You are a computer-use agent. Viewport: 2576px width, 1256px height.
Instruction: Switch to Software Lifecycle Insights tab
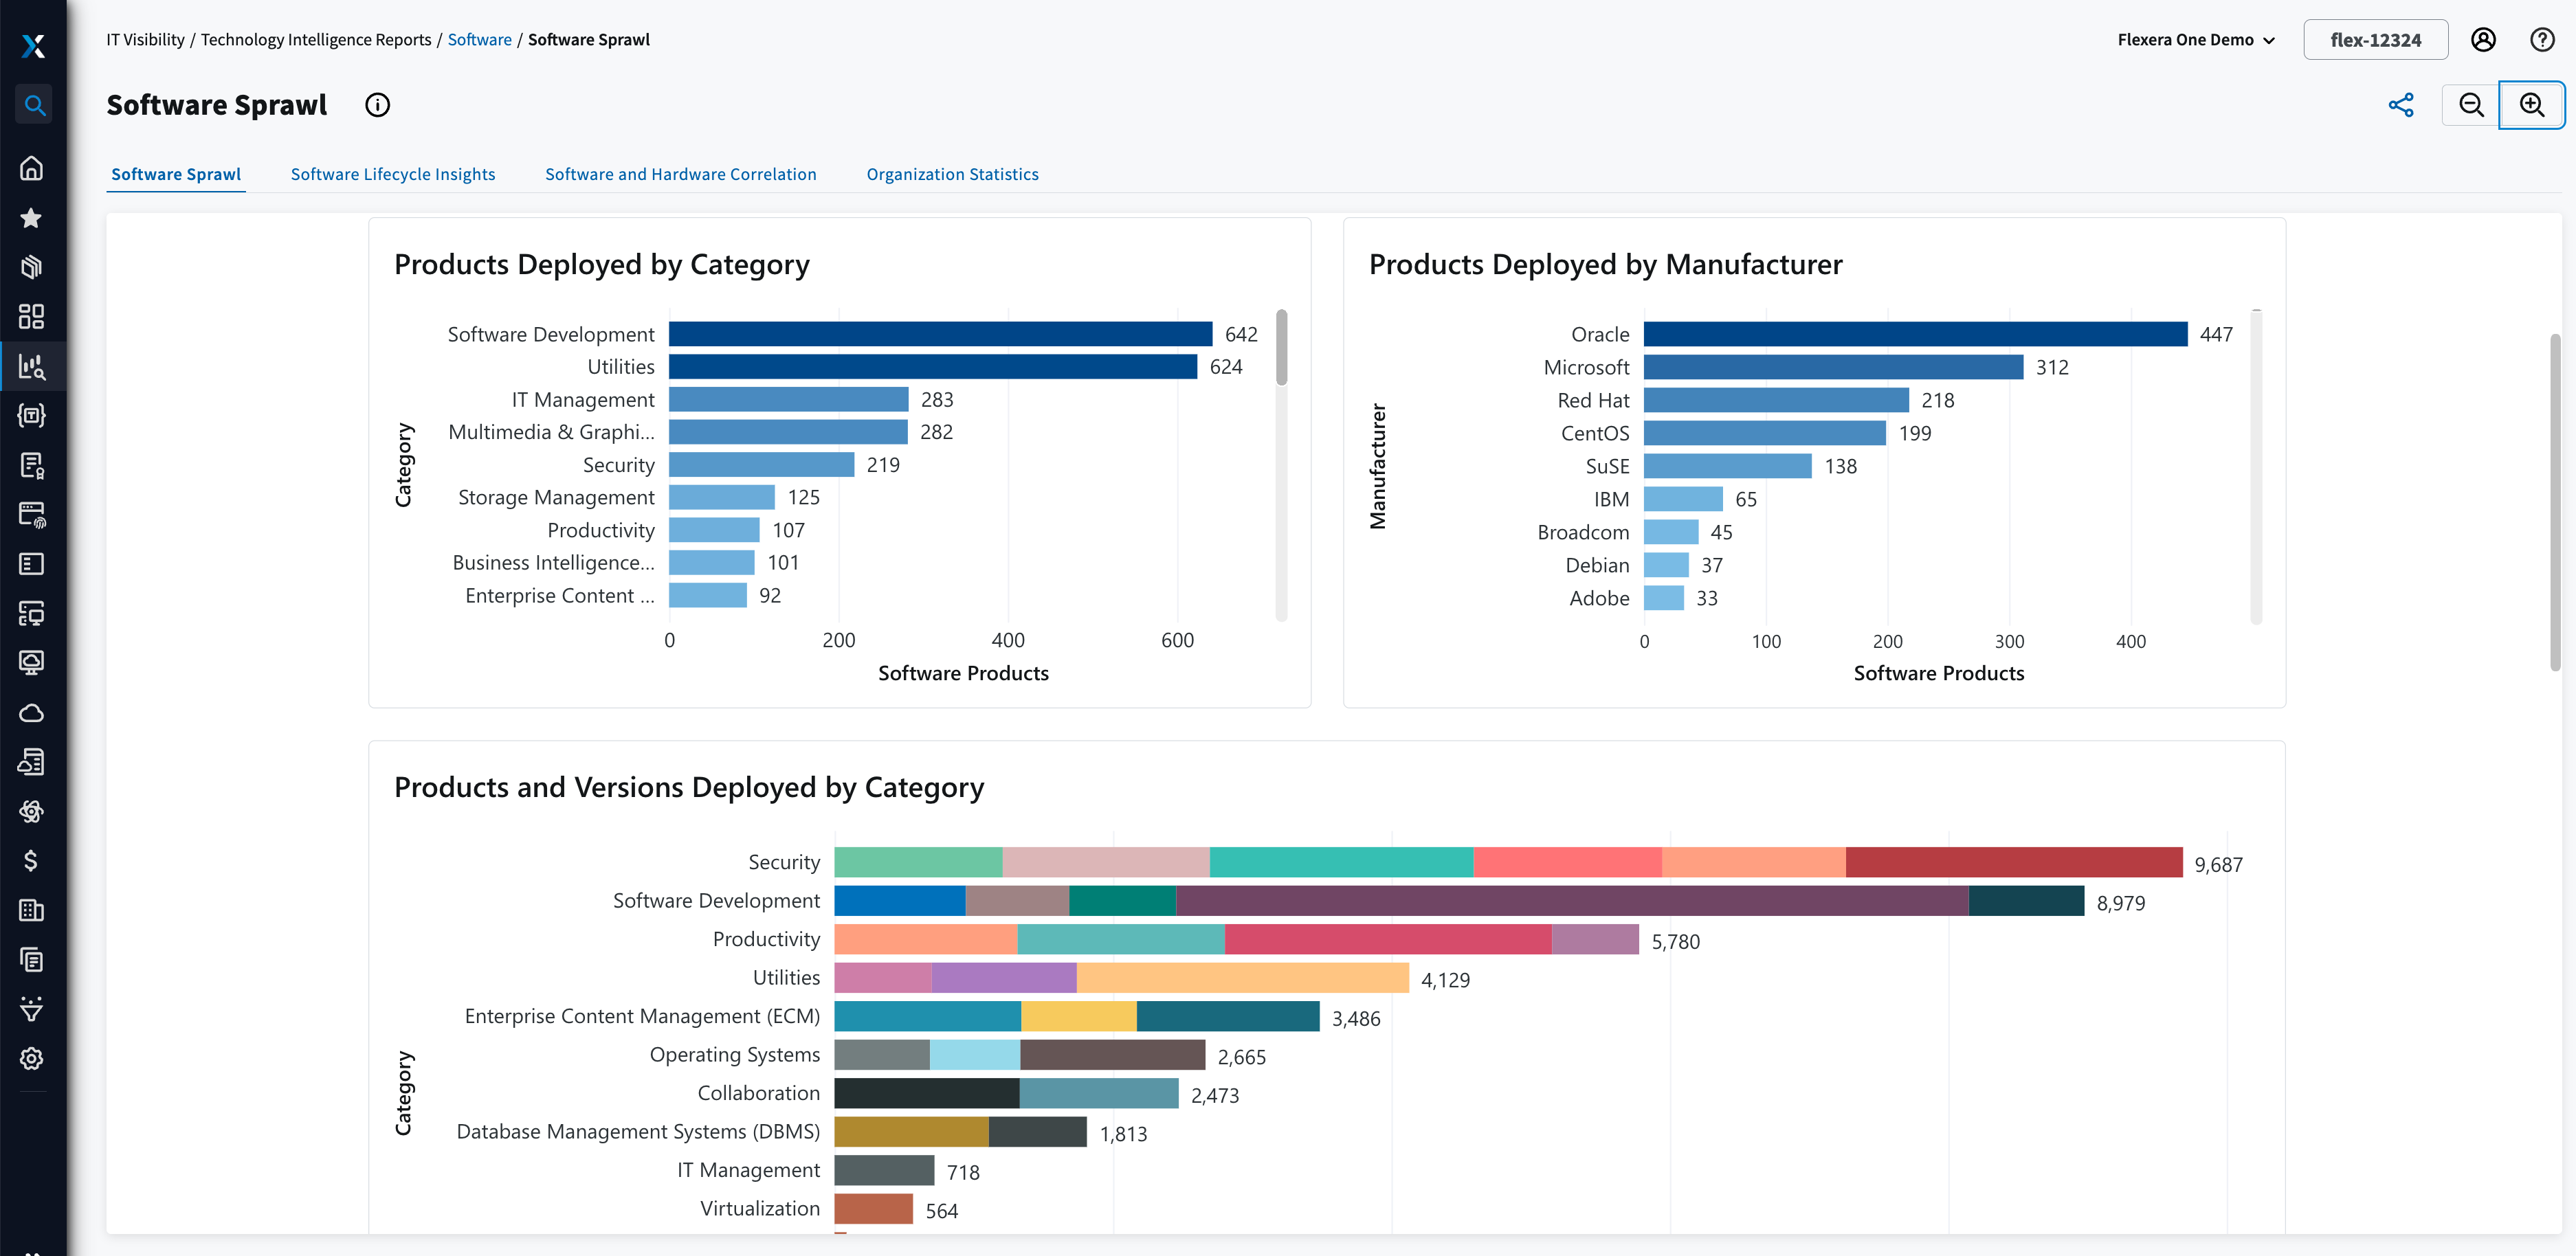pyautogui.click(x=392, y=172)
